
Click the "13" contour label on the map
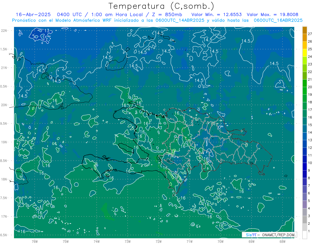pos(46,31)
